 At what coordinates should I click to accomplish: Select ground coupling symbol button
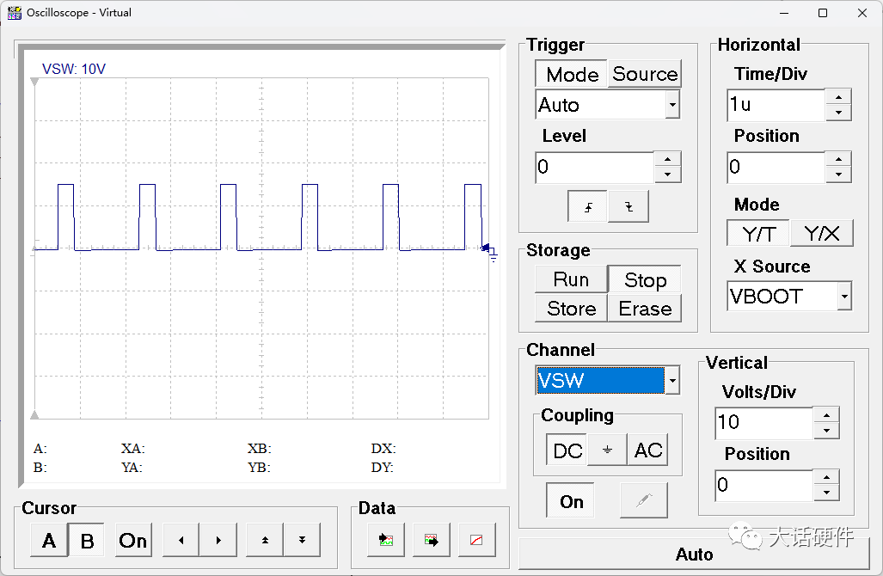pos(607,450)
